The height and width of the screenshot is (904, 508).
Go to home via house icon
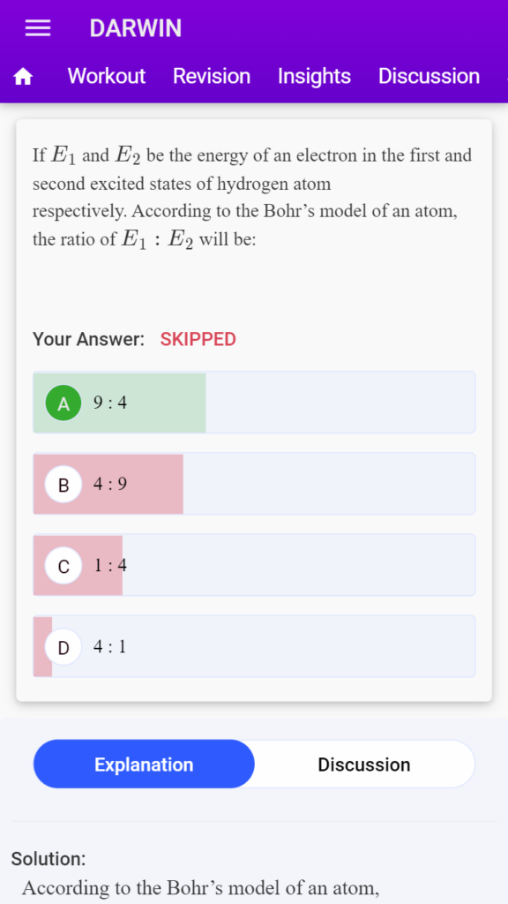[24, 76]
